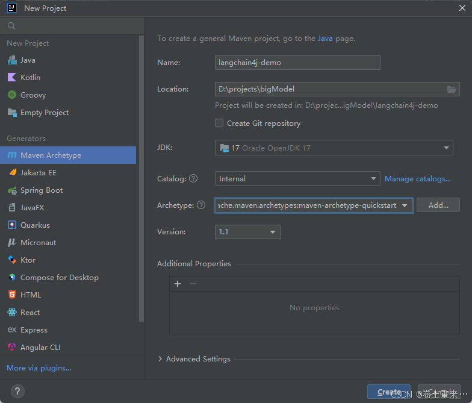Viewport: 472px width, 403px height.
Task: Click the search magnifier icon
Action: 11,26
